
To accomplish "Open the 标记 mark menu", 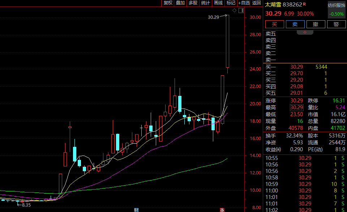I will tap(231, 3).
